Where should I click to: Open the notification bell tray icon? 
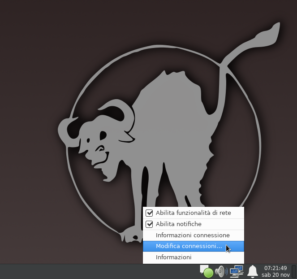pos(253,271)
